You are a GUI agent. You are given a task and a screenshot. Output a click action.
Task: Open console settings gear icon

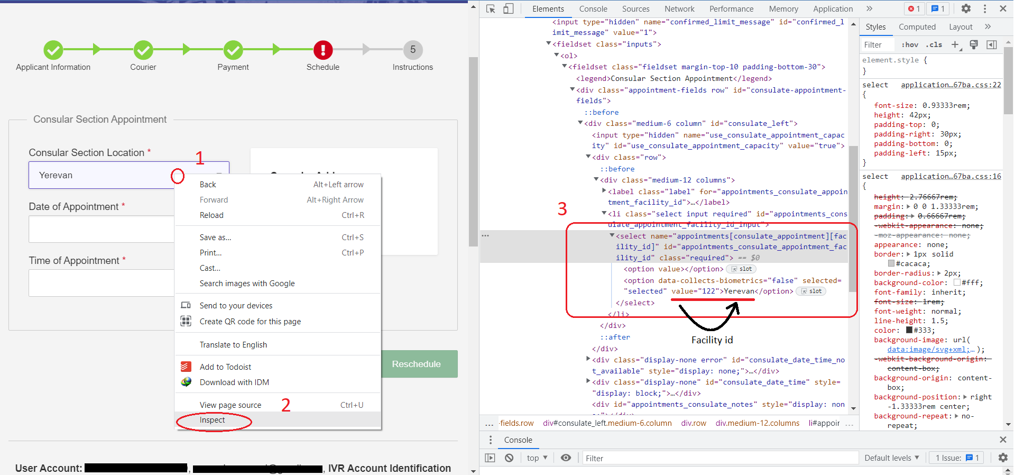coord(1003,458)
